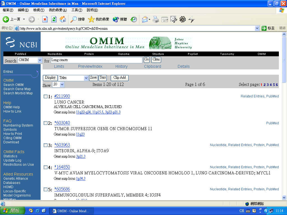Click the vertical scrollbar up arrow
This screenshot has width=287, height=215.
tap(284, 34)
